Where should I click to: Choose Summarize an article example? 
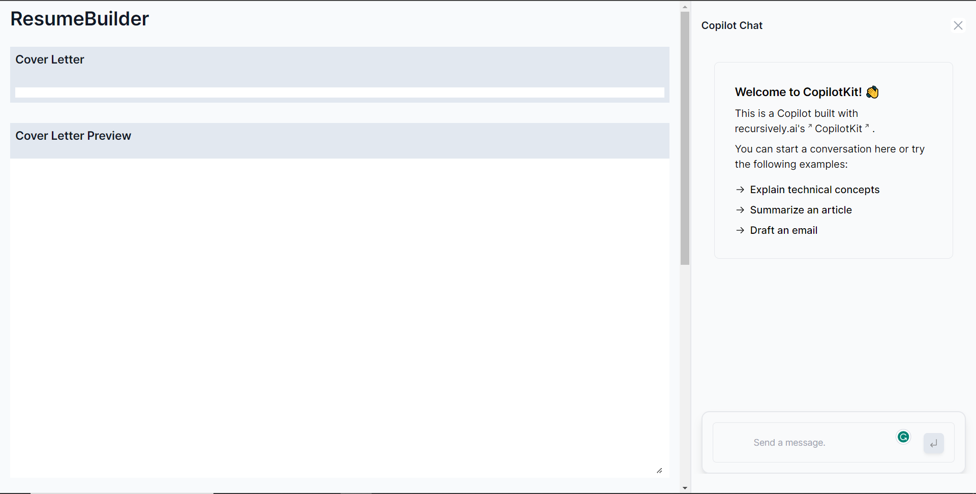tap(801, 210)
